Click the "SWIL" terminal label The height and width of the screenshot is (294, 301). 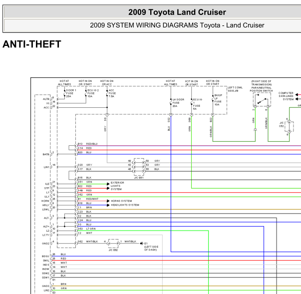click(x=46, y=261)
